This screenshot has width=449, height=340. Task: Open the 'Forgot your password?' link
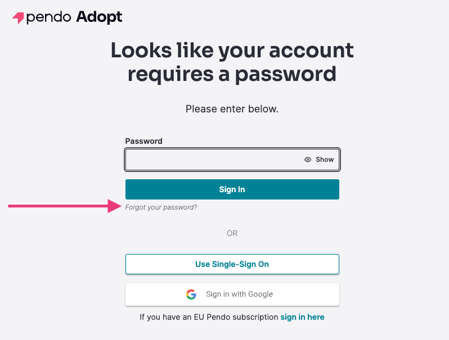point(161,207)
